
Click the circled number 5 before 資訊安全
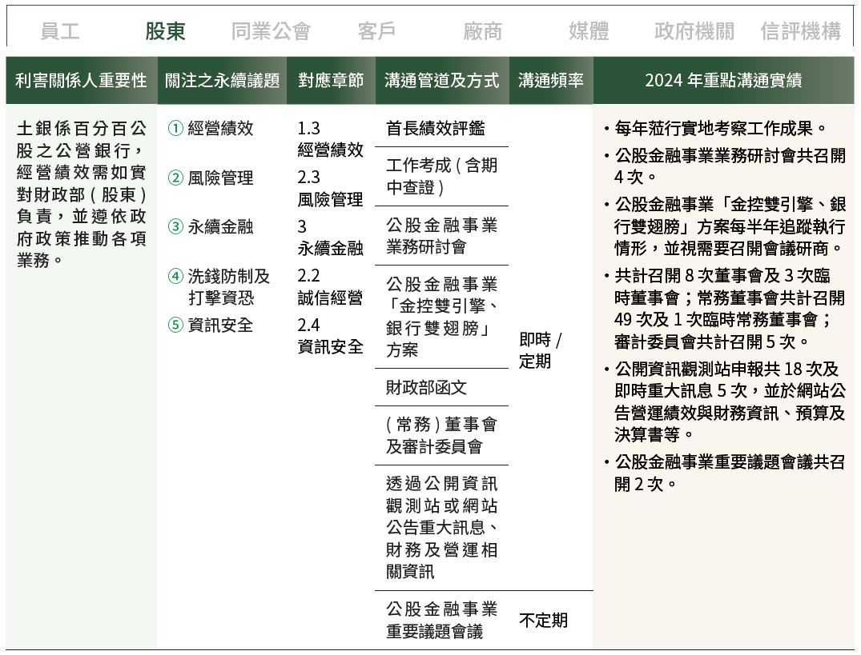[x=175, y=326]
